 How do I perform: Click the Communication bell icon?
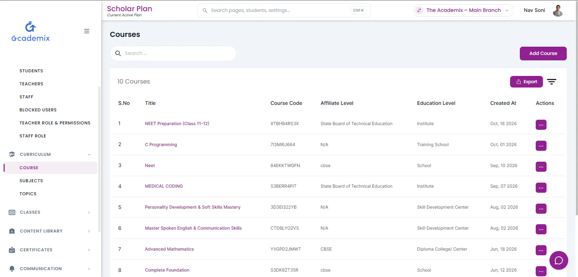(12, 269)
